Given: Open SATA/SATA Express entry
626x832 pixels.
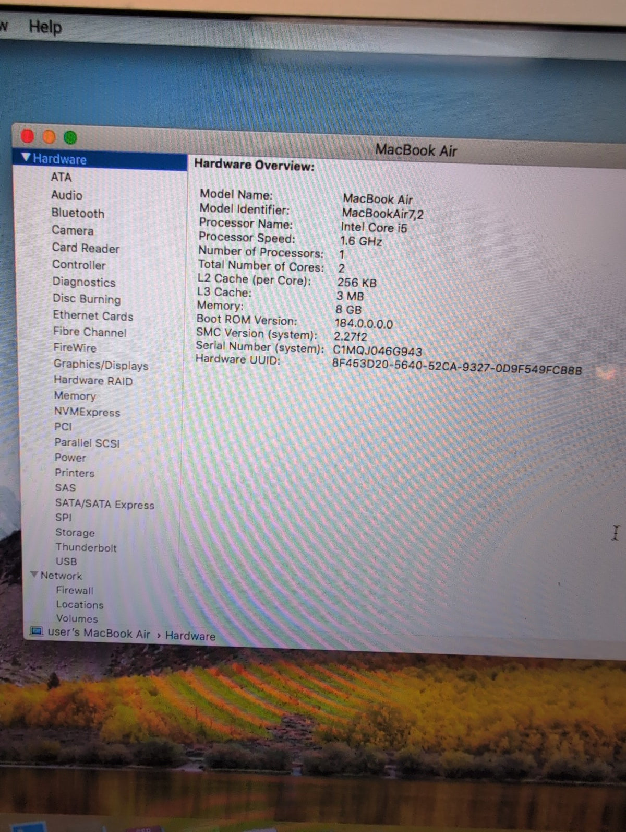Looking at the screenshot, I should pos(105,504).
